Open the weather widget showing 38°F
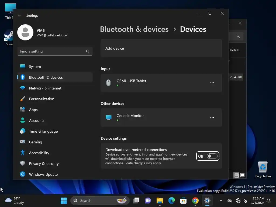This screenshot has height=207, width=276. point(15,201)
